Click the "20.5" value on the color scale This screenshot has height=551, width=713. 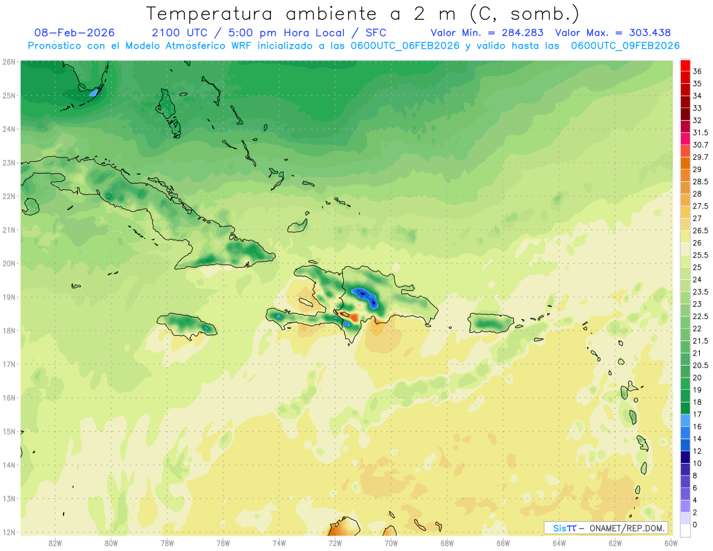click(701, 366)
